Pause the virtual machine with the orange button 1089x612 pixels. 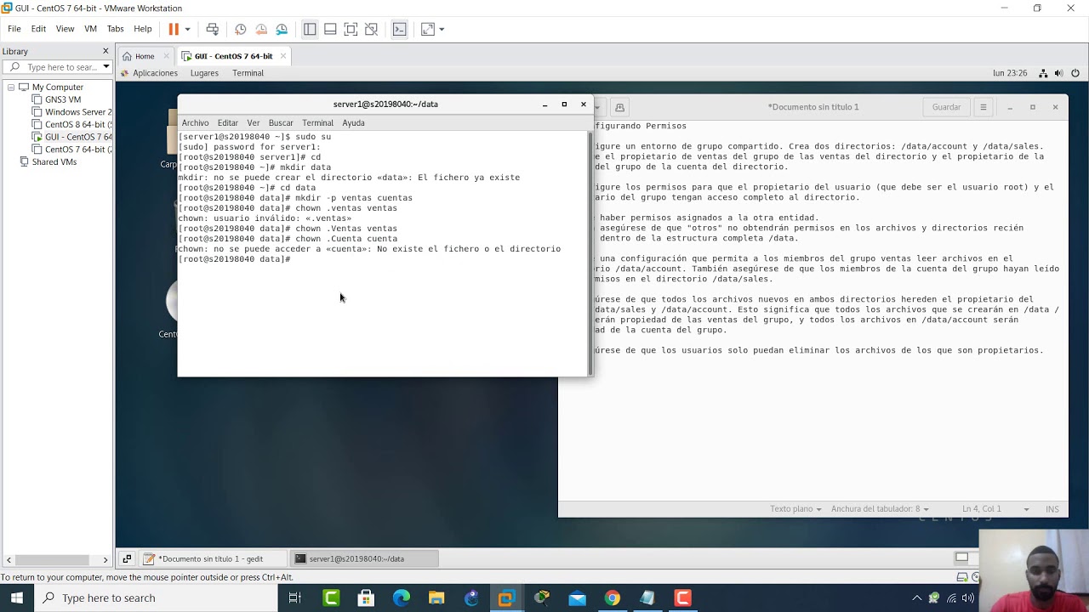pyautogui.click(x=174, y=29)
